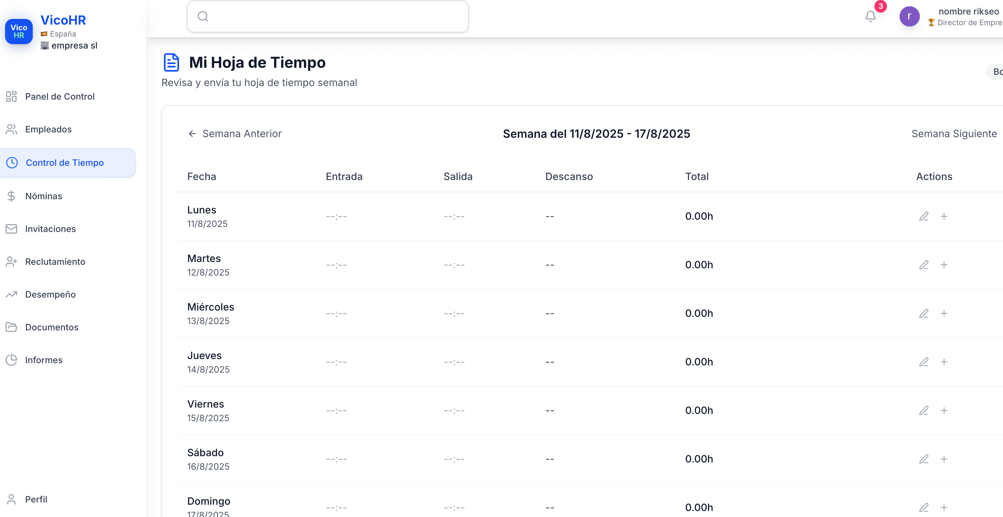The width and height of the screenshot is (1003, 517).
Task: Edit Martes 12/8/2025 entry with pencil
Action: (924, 265)
